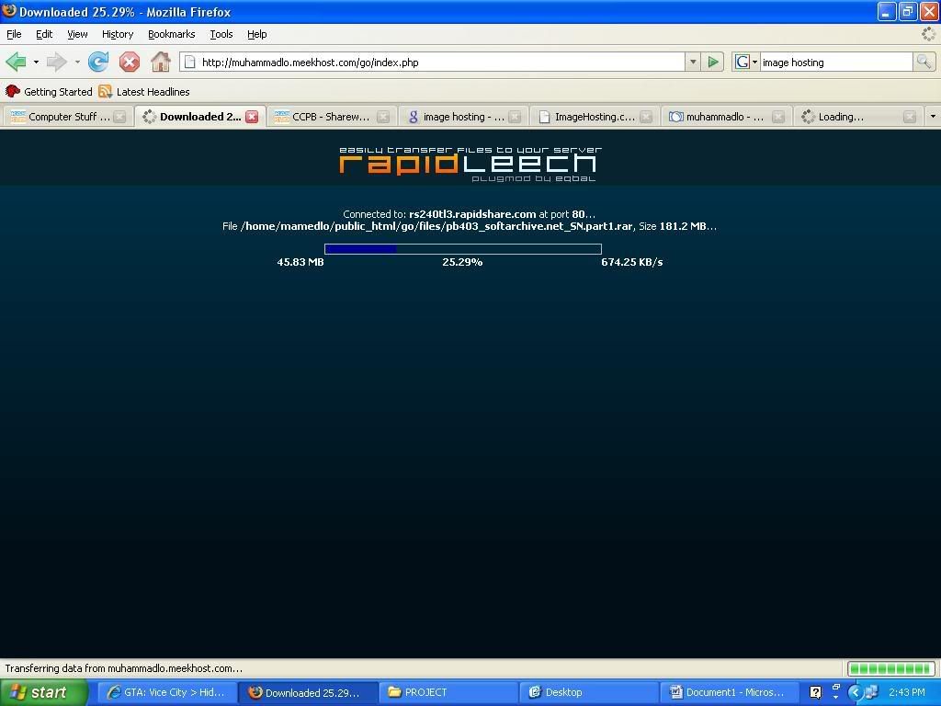Viewport: 941px width, 706px height.
Task: Switch to Document1 Microsoft Word taskbar button
Action: click(729, 692)
